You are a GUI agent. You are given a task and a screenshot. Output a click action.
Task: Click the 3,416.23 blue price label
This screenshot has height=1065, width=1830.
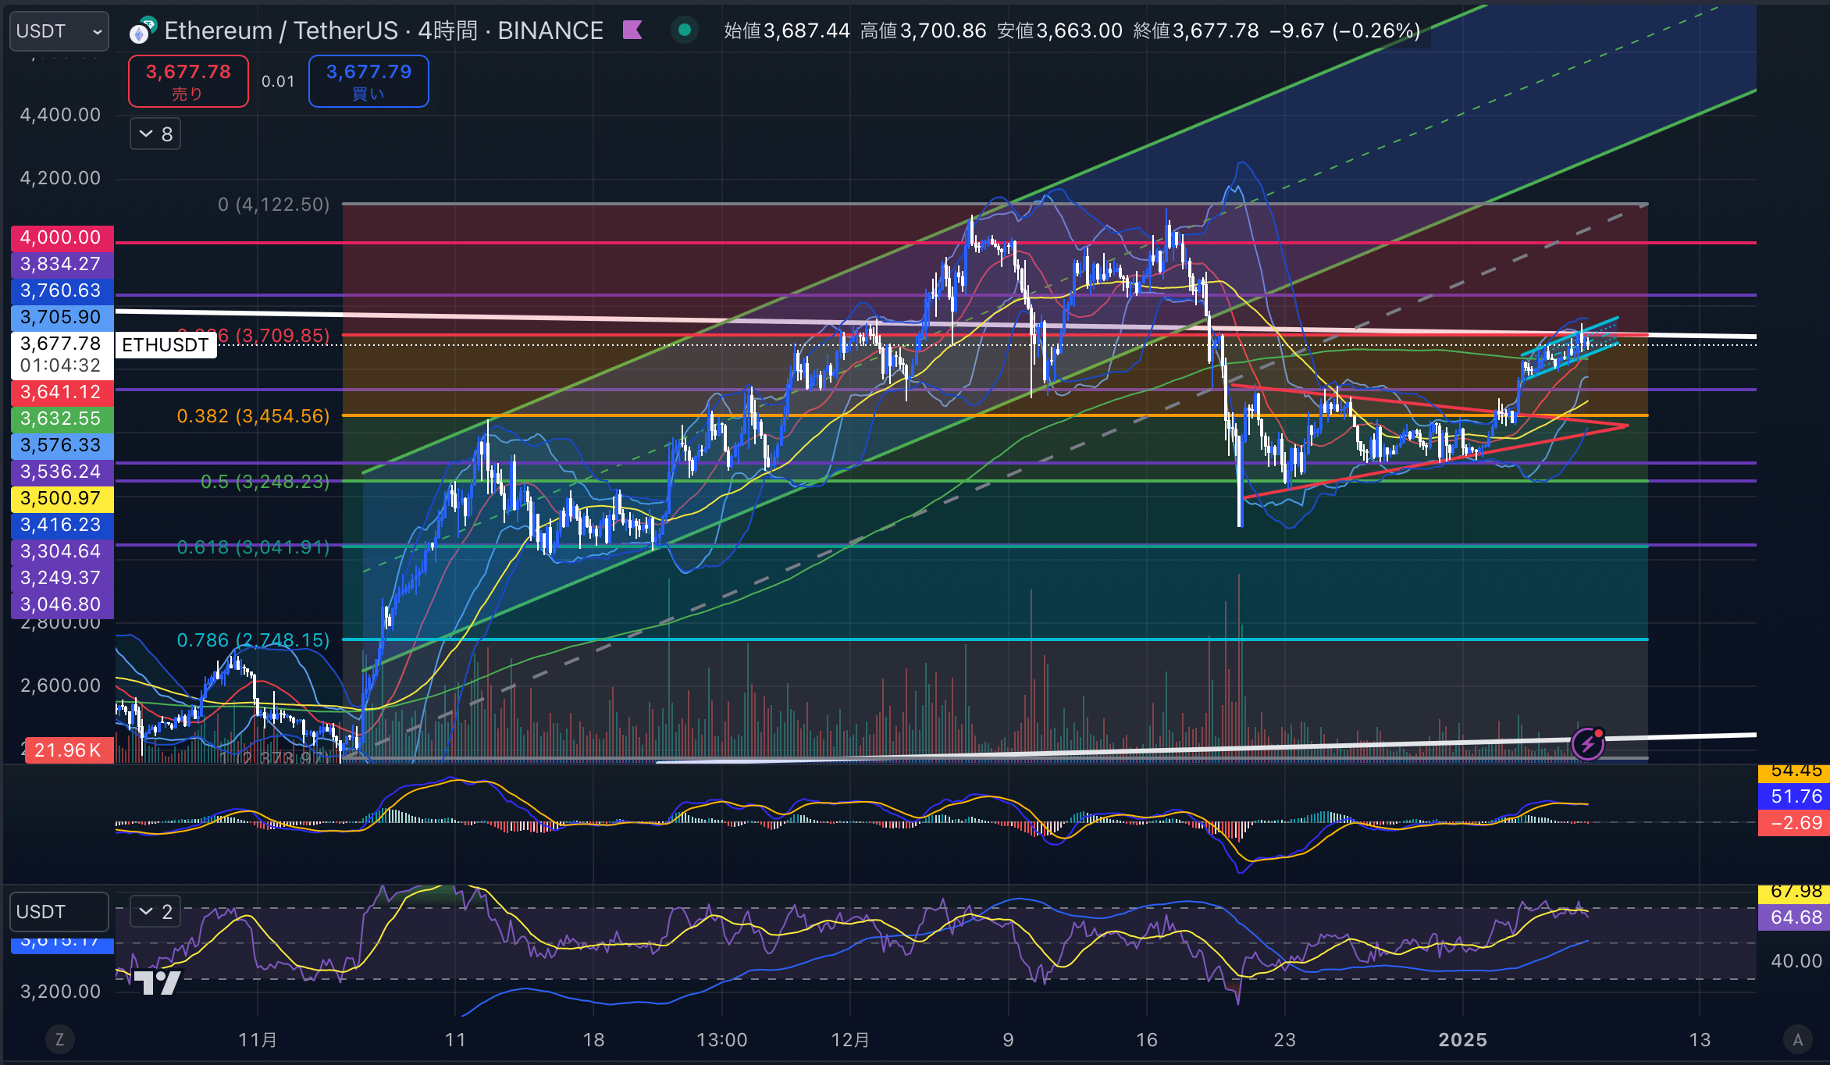62,525
